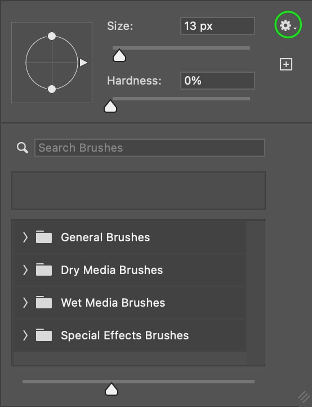The width and height of the screenshot is (312, 407).
Task: Click the General Brushes folder icon
Action: [43, 237]
